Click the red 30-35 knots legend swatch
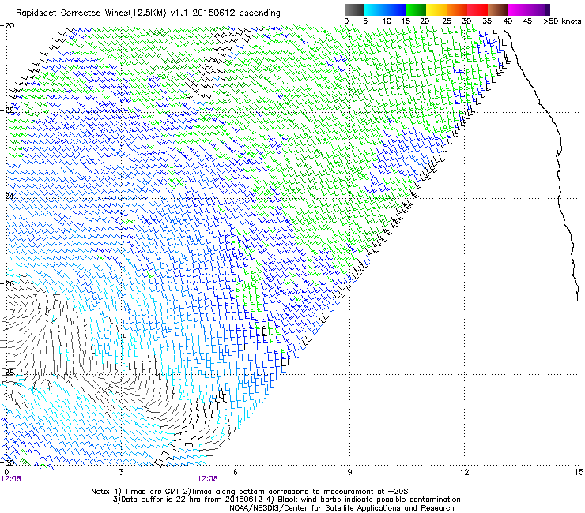The width and height of the screenshot is (585, 513). point(477,9)
